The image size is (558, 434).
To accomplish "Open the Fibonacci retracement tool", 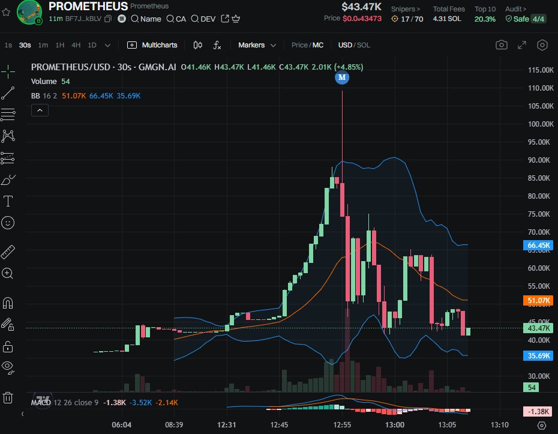I will (x=8, y=115).
